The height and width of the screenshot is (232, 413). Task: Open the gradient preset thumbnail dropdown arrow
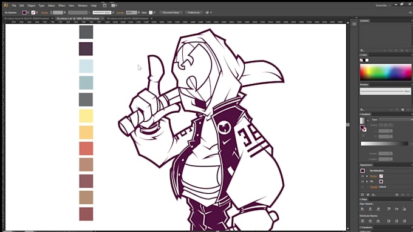pos(367,121)
